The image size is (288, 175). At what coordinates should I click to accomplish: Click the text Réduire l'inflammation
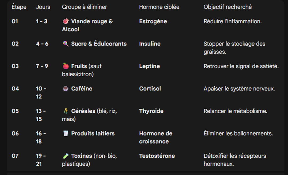pyautogui.click(x=233, y=22)
